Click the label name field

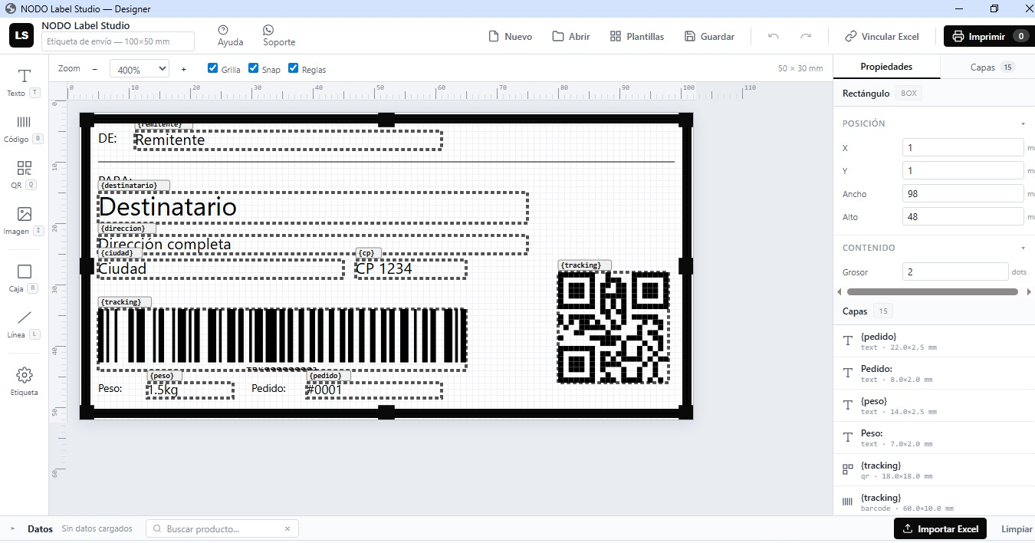[118, 41]
